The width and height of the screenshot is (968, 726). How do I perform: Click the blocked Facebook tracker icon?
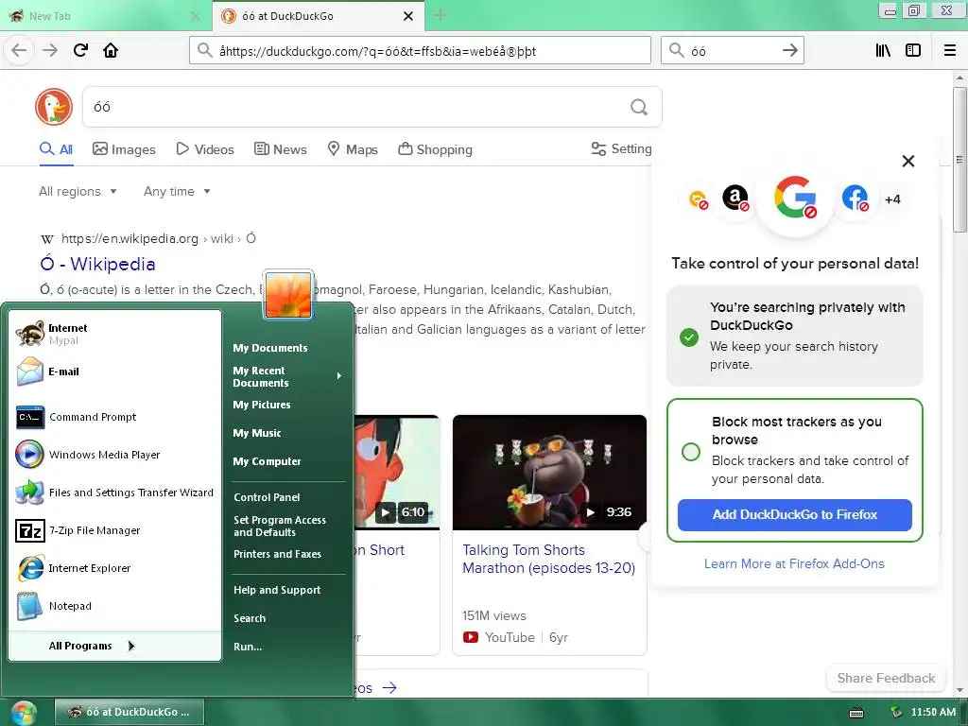pyautogui.click(x=855, y=199)
